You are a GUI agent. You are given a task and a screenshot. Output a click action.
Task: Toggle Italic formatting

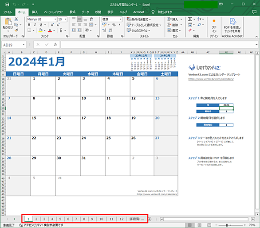(35, 25)
